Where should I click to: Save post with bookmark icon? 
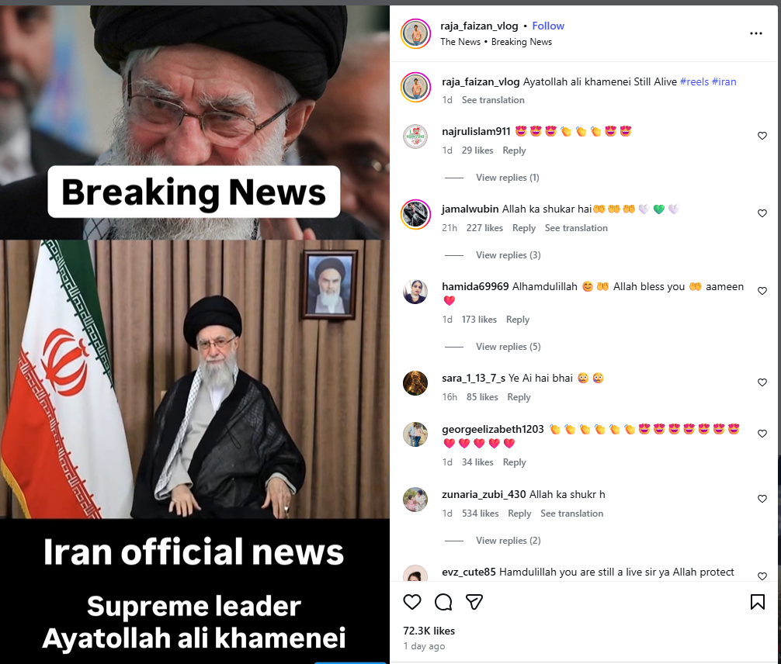(x=757, y=602)
